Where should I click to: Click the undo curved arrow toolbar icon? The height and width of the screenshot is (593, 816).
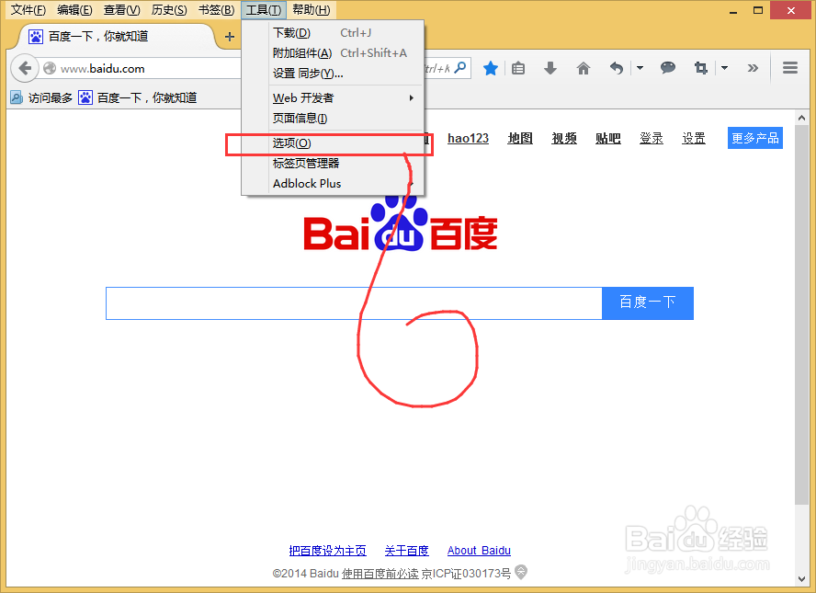(x=617, y=68)
